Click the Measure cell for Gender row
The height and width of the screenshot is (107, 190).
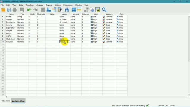tap(109, 19)
